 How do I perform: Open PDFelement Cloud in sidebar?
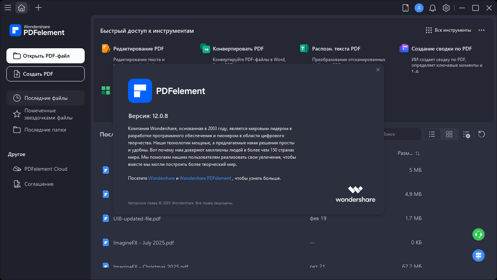[x=46, y=169]
